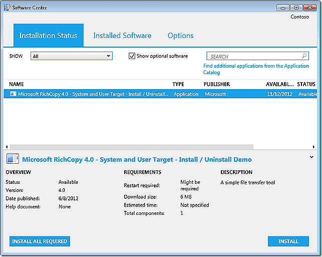
Task: Maximize the Software Center window
Action: point(296,8)
